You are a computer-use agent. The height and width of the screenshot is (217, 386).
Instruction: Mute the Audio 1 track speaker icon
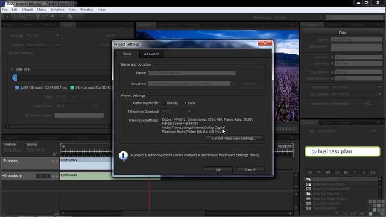4,175
